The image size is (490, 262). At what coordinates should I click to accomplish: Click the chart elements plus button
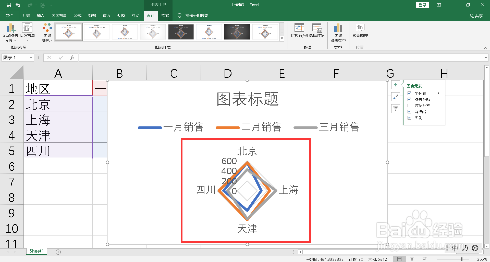click(x=396, y=85)
